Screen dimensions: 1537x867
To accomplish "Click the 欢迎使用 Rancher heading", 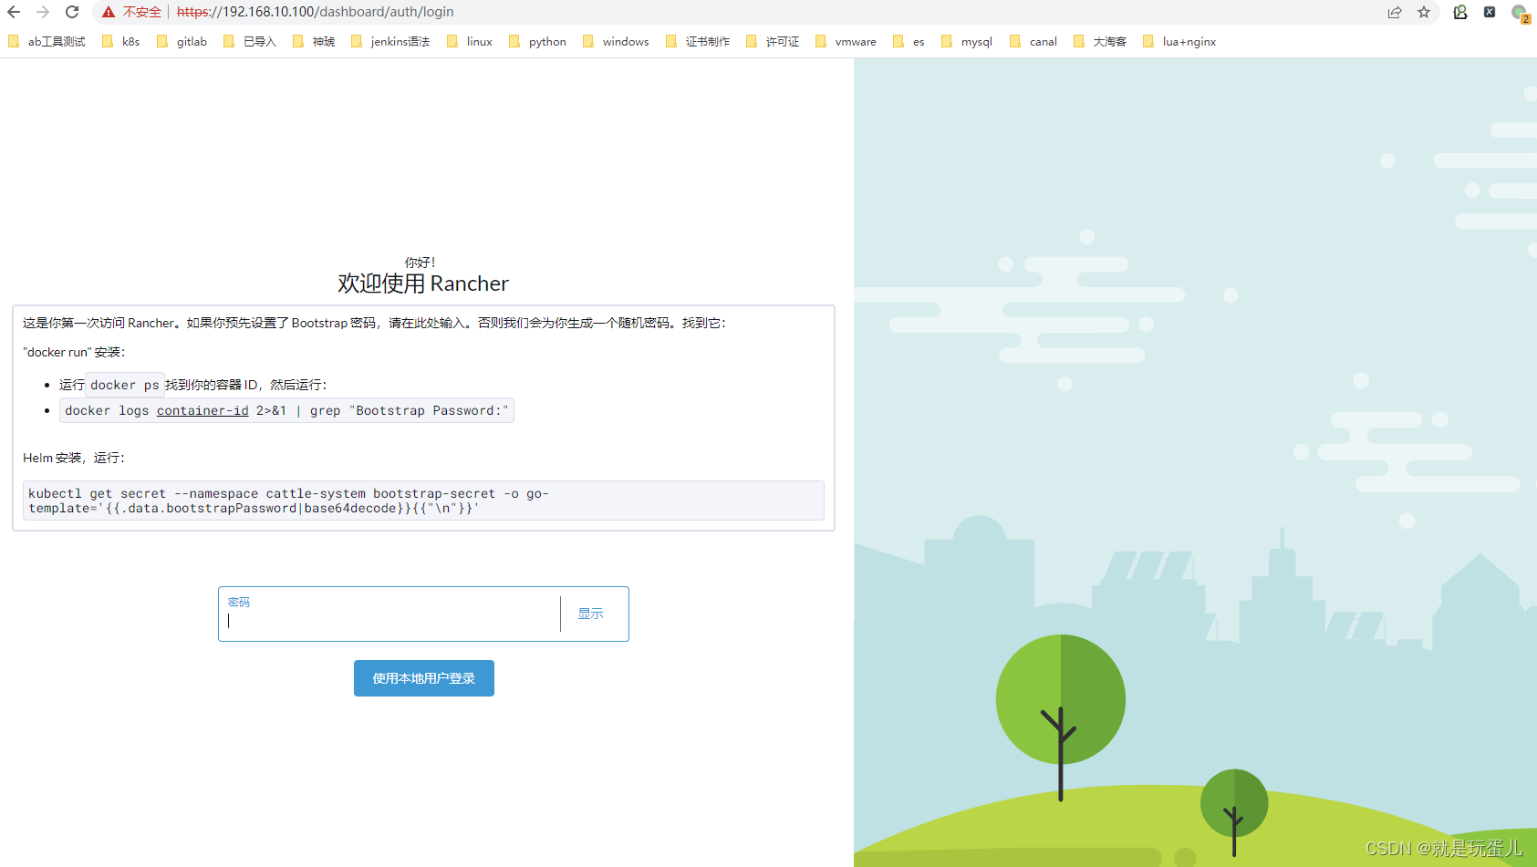I will point(423,284).
